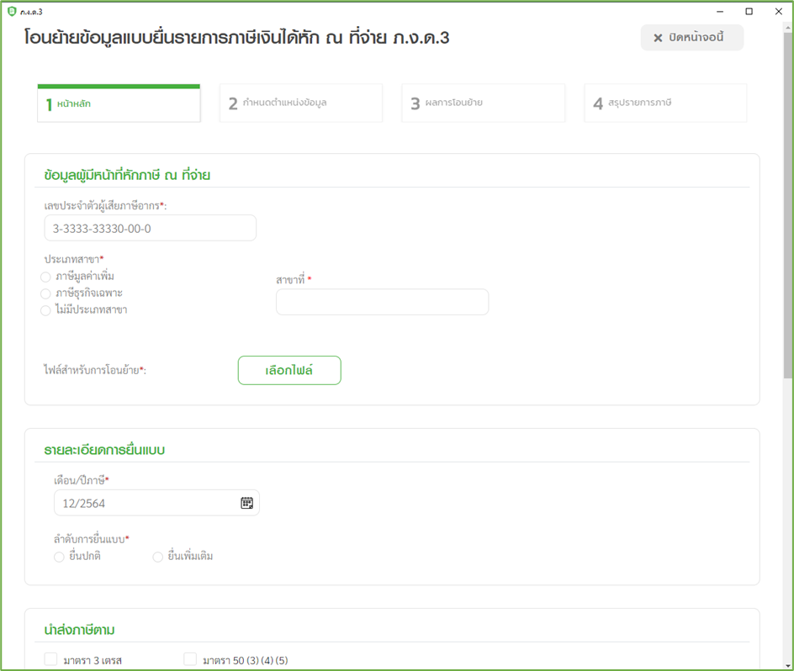This screenshot has height=671, width=794.
Task: Go to step 3 ผลการโอนย้าย tab
Action: [x=483, y=103]
